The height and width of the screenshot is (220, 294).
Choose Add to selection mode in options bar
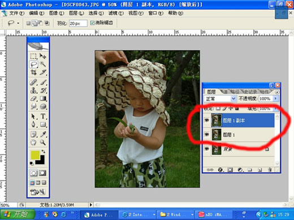(x=34, y=23)
